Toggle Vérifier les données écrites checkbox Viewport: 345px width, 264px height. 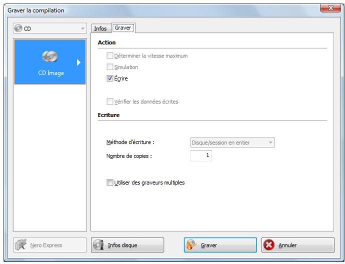[x=110, y=101]
